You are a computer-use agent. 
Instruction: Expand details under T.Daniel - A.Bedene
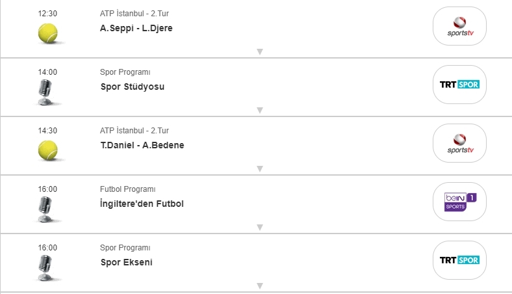click(x=259, y=168)
